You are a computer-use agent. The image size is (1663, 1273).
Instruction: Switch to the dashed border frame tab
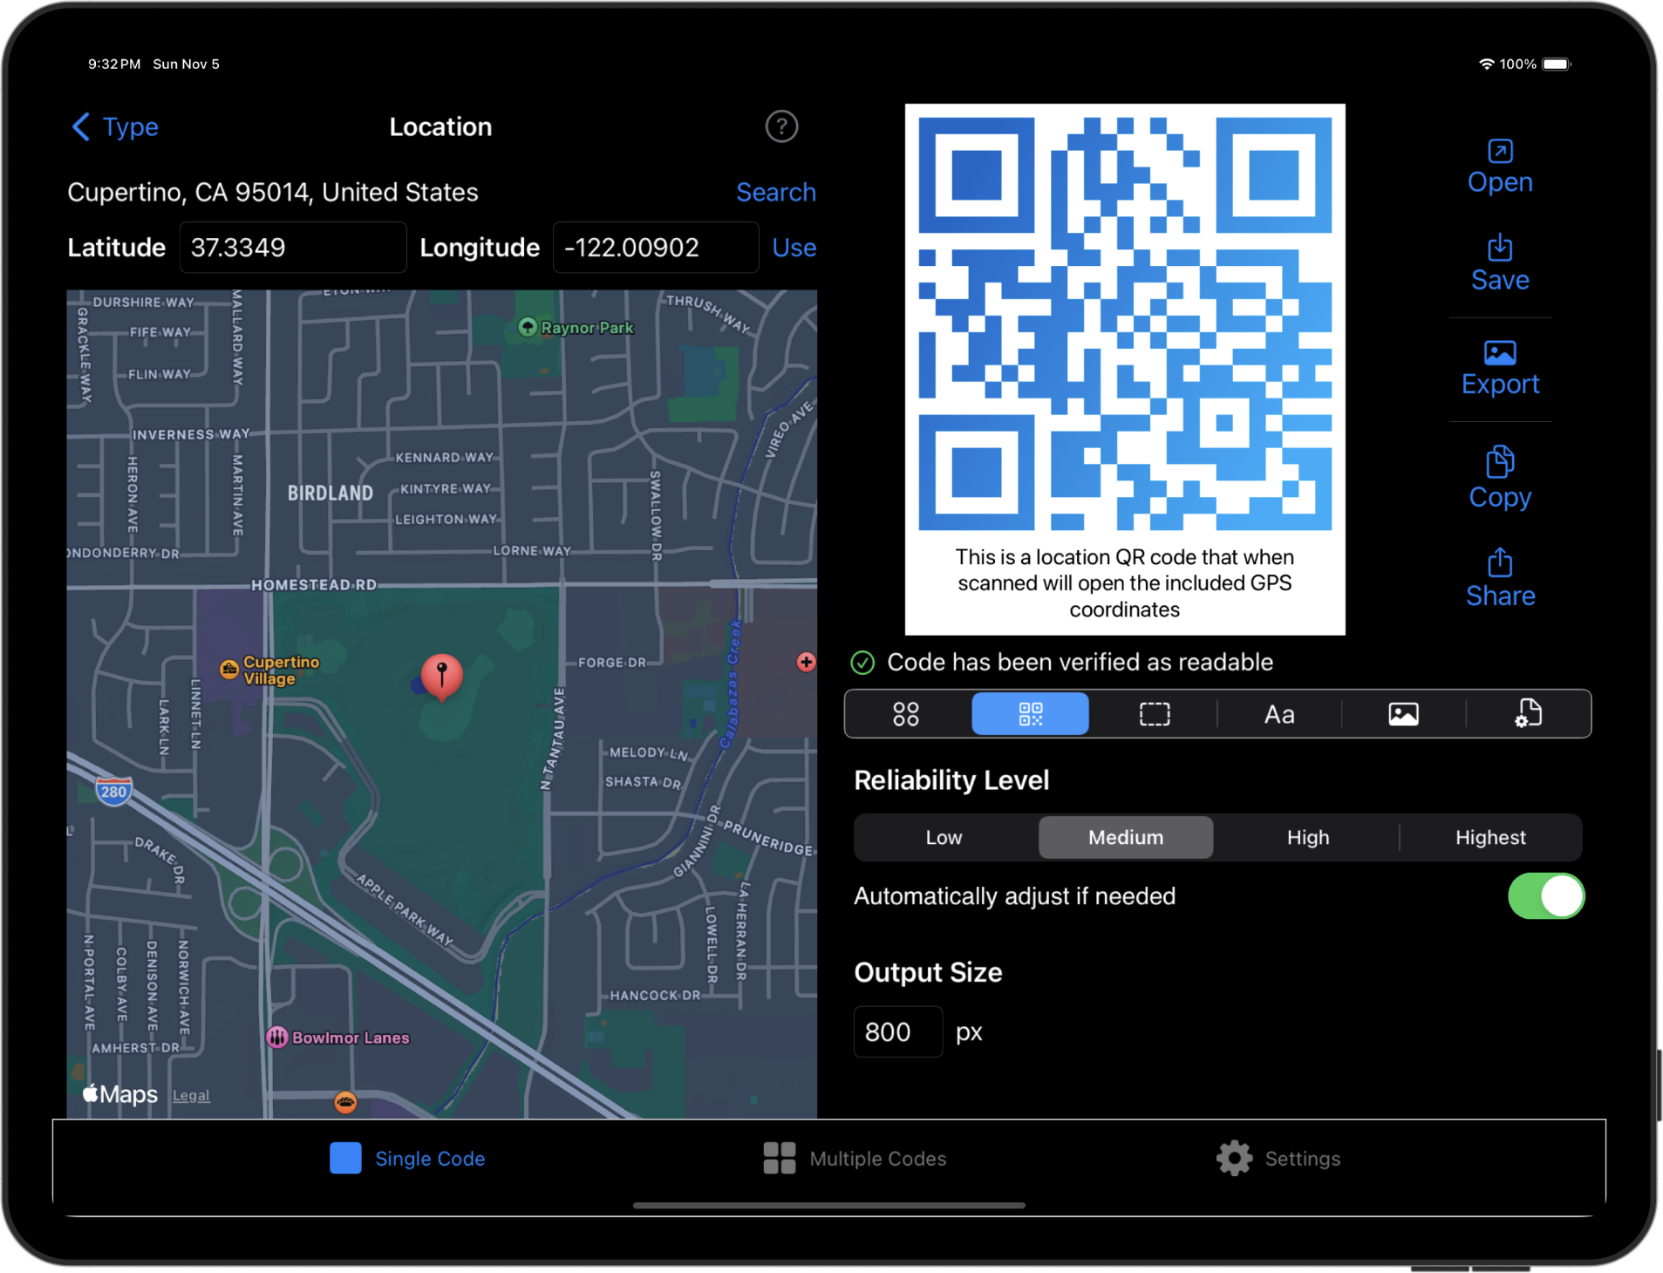click(x=1155, y=714)
